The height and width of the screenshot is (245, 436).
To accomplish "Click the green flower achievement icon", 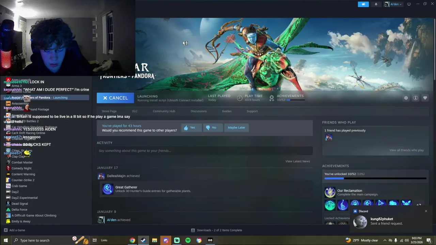I will tap(330, 205).
